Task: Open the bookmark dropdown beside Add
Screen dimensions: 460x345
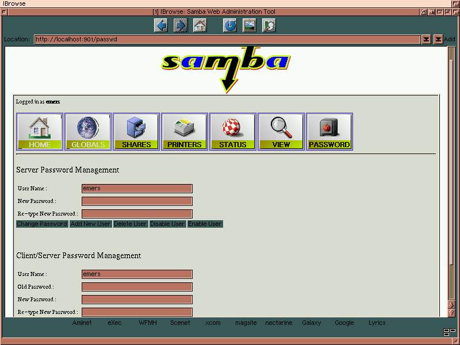Action: pyautogui.click(x=438, y=39)
